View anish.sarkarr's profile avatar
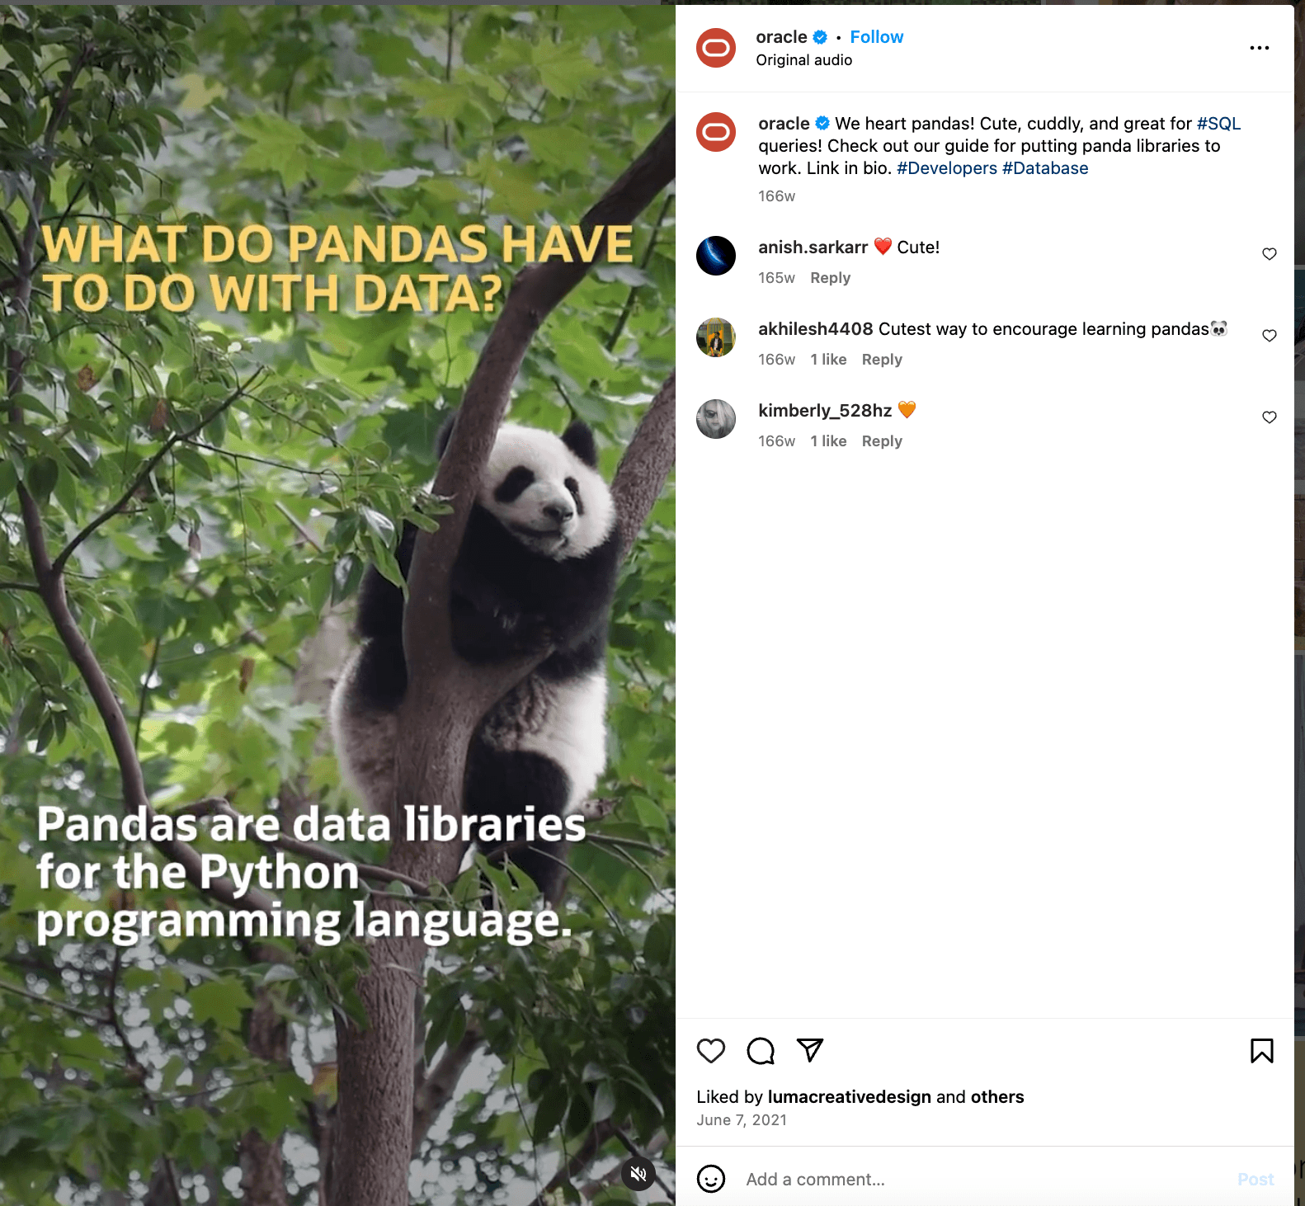This screenshot has width=1305, height=1206. click(x=716, y=256)
